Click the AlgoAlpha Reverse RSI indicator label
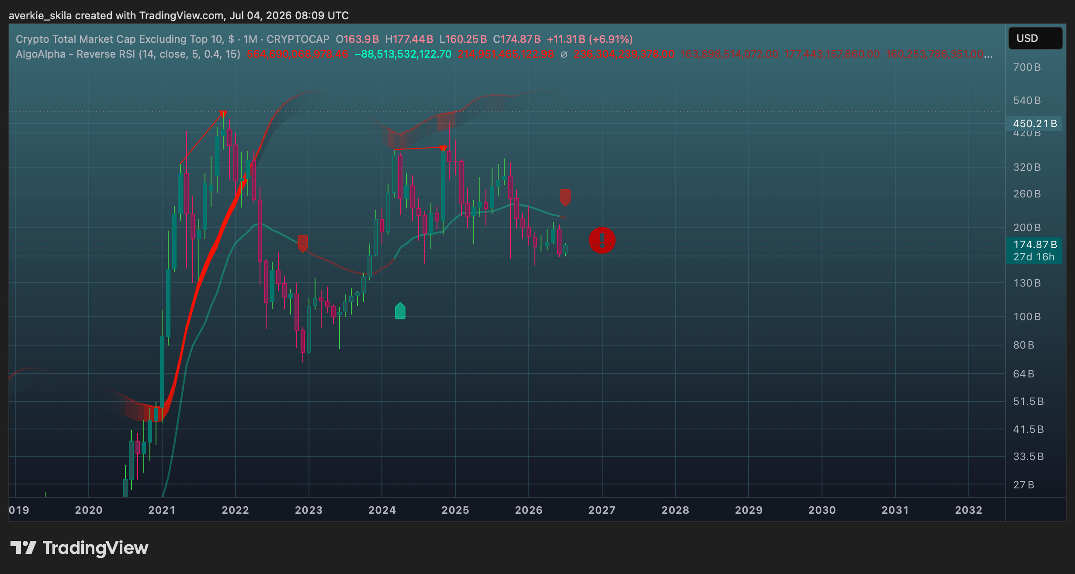Image resolution: width=1075 pixels, height=574 pixels. tap(128, 54)
